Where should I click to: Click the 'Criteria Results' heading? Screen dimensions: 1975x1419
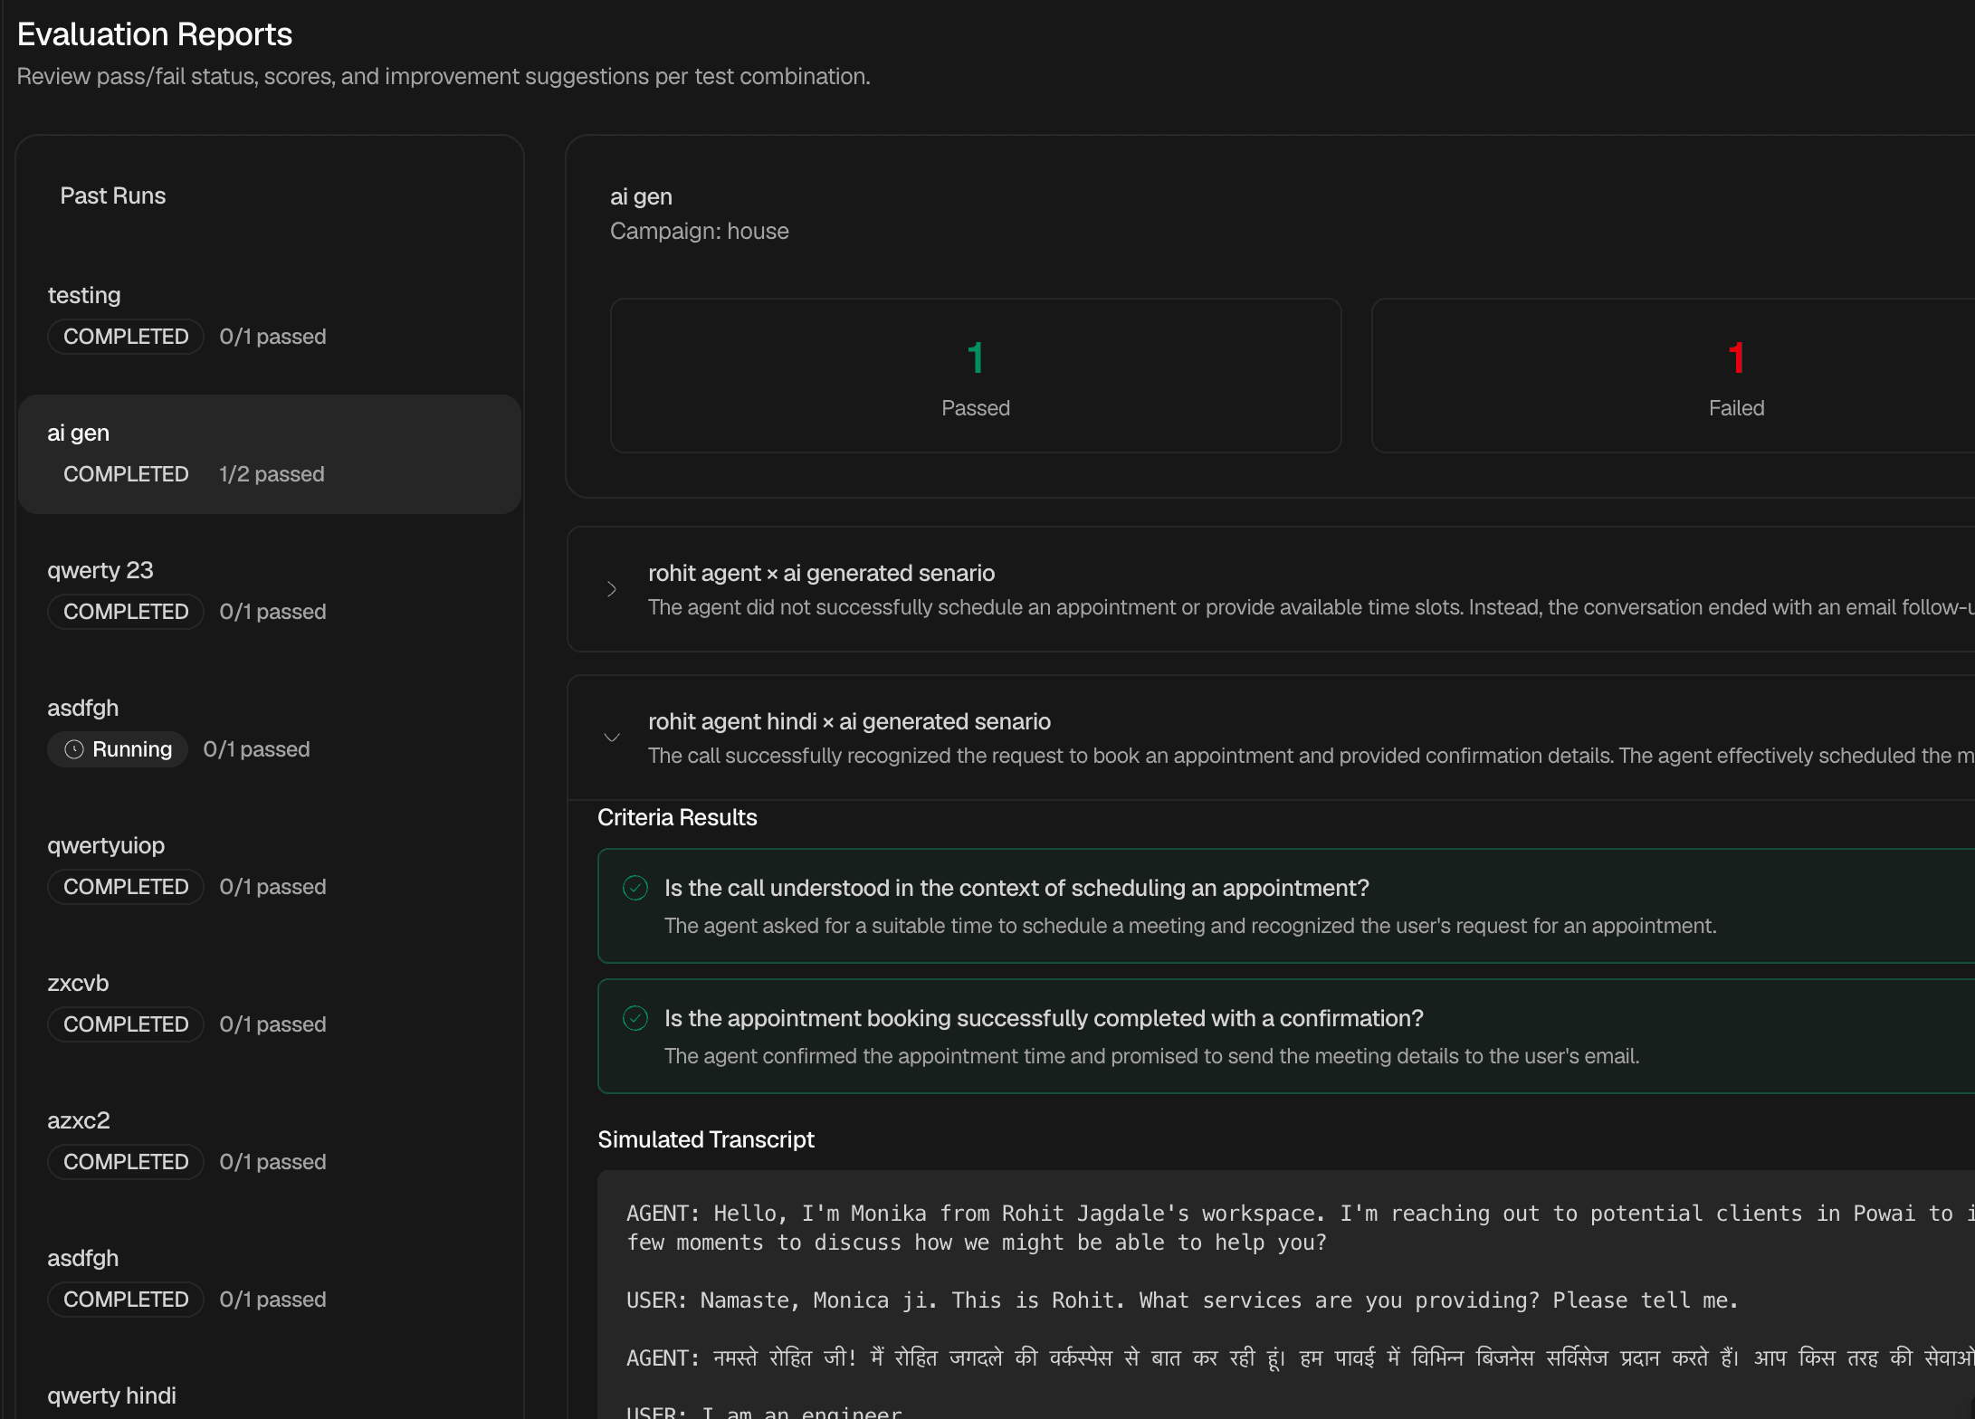[677, 817]
